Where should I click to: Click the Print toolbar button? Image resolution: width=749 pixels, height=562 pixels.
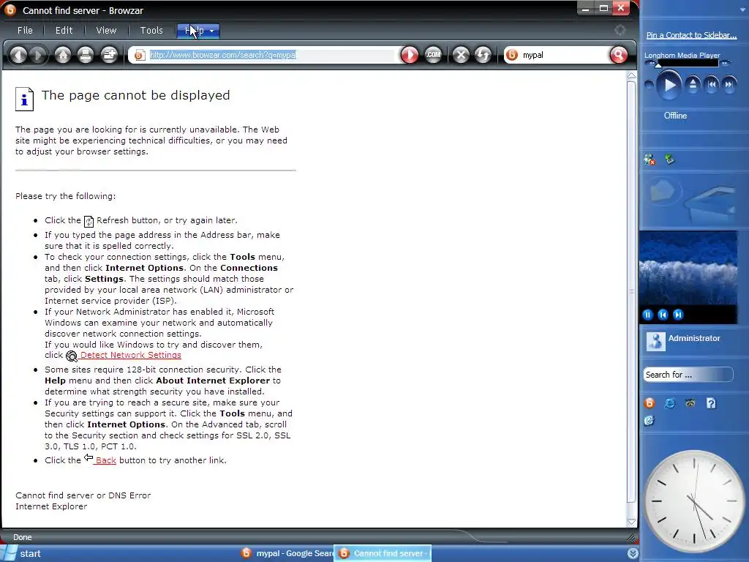point(86,55)
